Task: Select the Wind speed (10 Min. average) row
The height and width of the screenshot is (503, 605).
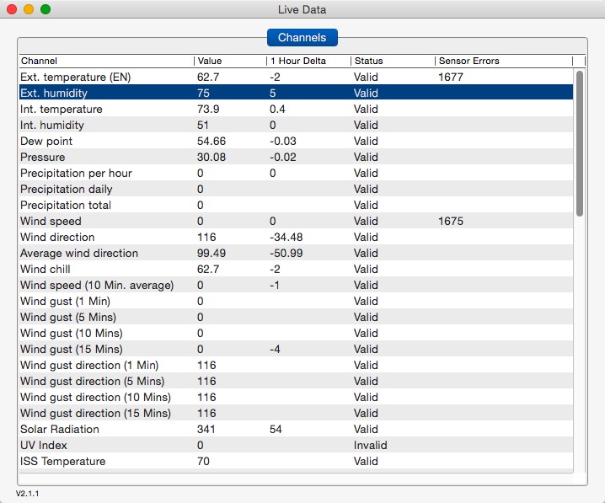Action: pos(296,285)
